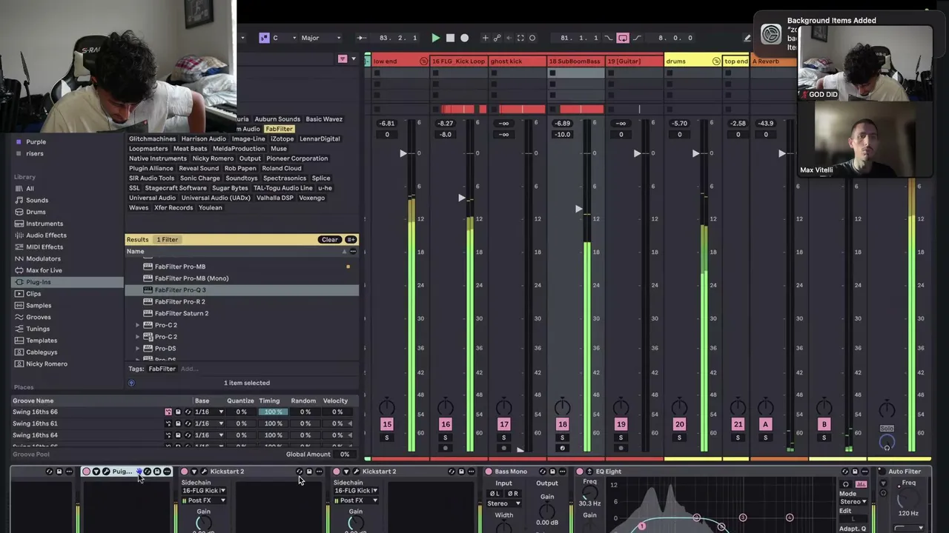This screenshot has width=949, height=533.
Task: Open the Audio Effects library category
Action: pos(46,235)
